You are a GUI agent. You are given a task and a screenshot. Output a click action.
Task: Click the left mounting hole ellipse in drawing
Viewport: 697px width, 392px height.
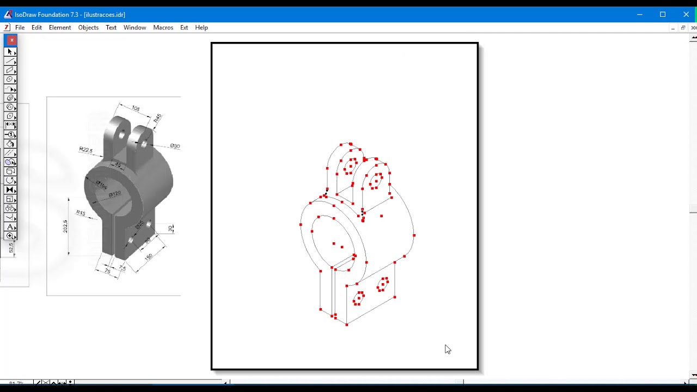click(358, 298)
